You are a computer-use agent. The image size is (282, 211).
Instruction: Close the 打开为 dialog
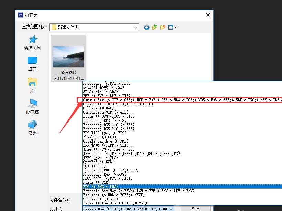point(208,15)
